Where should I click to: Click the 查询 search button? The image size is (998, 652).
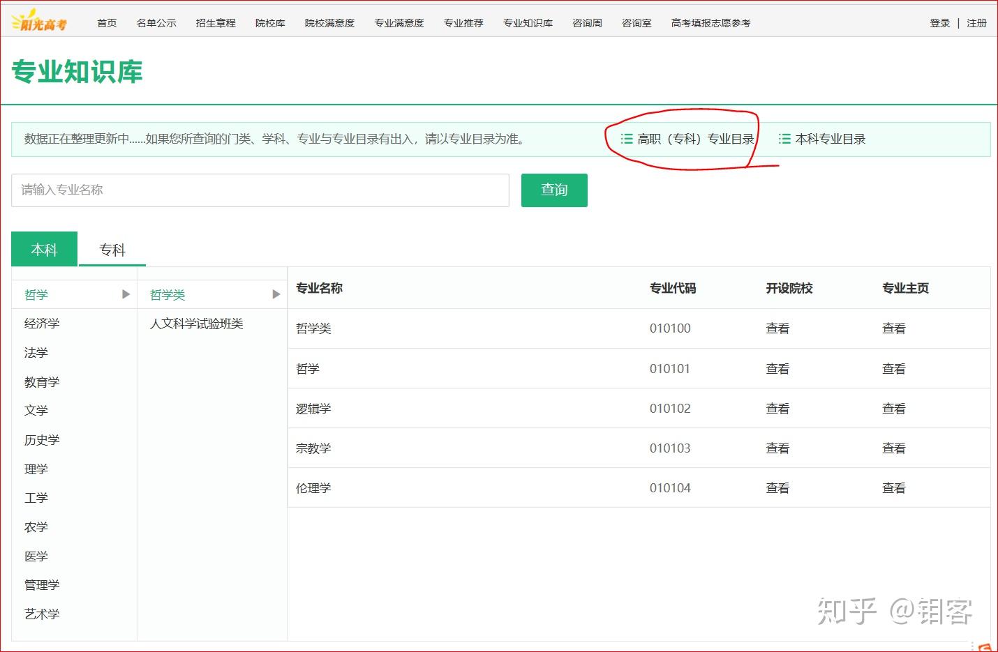(554, 190)
